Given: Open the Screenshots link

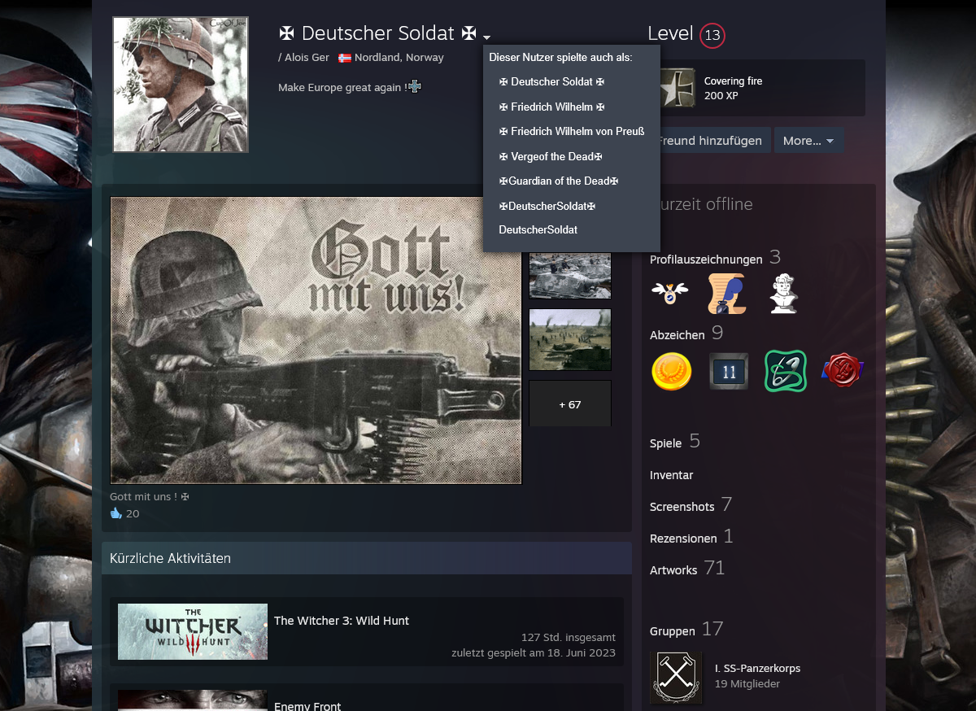Looking at the screenshot, I should coord(682,507).
